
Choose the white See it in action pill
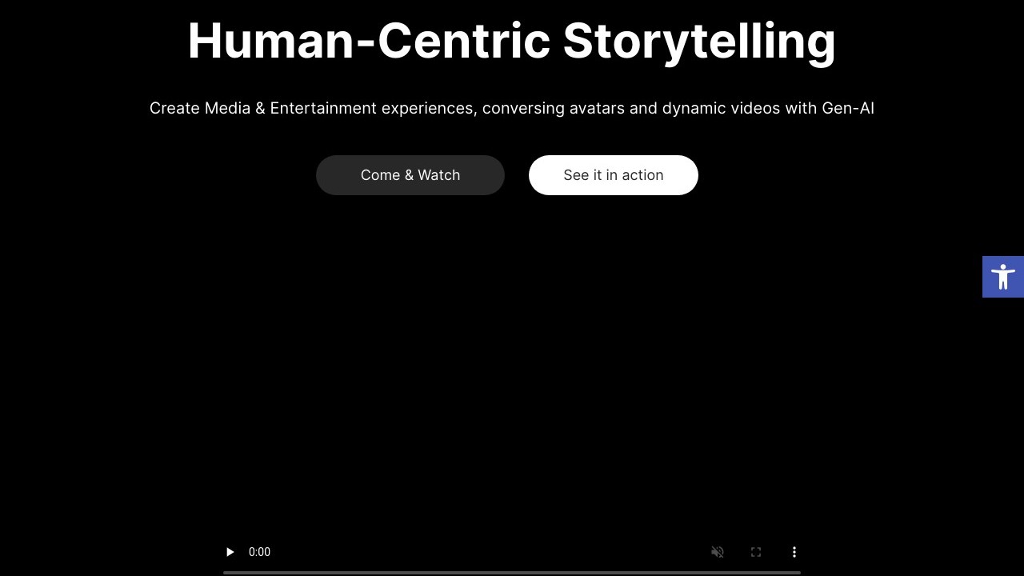click(613, 175)
